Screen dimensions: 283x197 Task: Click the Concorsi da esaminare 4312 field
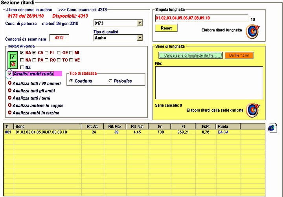pyautogui.click(x=59, y=38)
